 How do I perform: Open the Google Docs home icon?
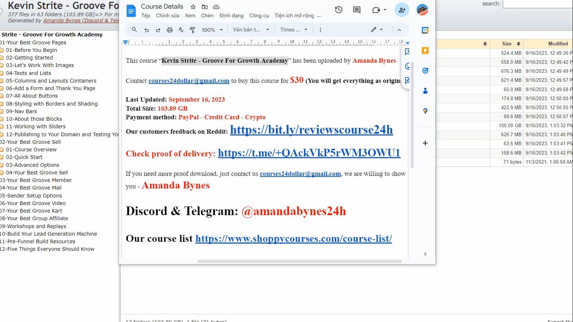click(131, 11)
